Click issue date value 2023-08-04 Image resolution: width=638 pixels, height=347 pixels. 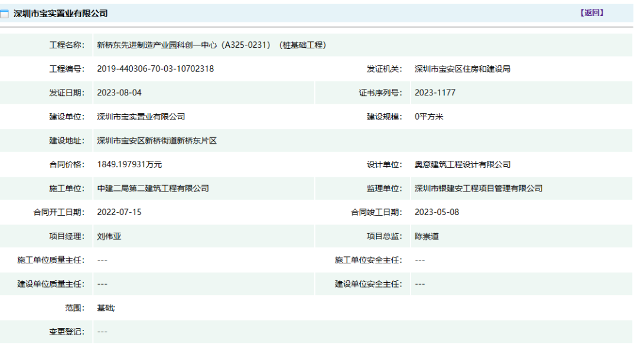119,93
